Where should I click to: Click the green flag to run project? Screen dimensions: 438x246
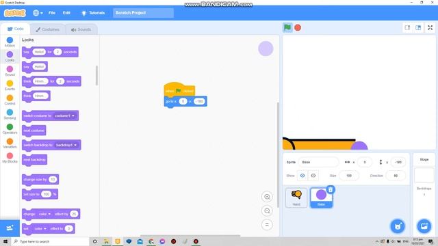pos(287,27)
